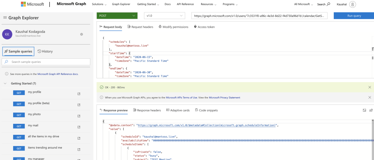Open the Code snippets tab
The width and height of the screenshot is (374, 160).
(x=207, y=110)
